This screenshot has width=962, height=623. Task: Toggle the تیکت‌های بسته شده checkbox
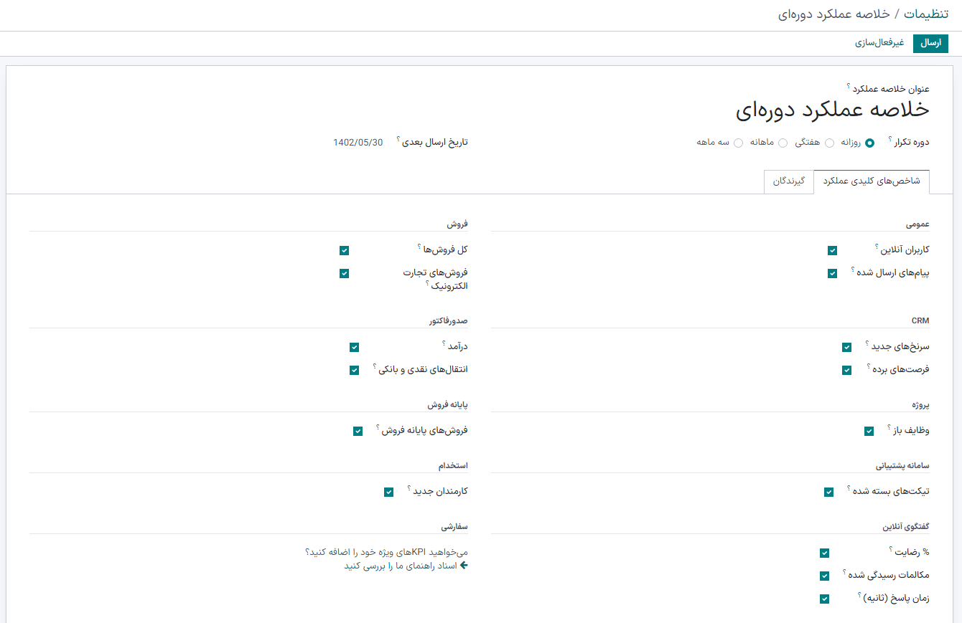(828, 492)
